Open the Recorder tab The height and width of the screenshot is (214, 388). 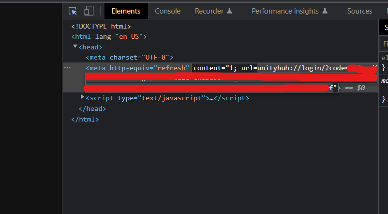point(213,11)
